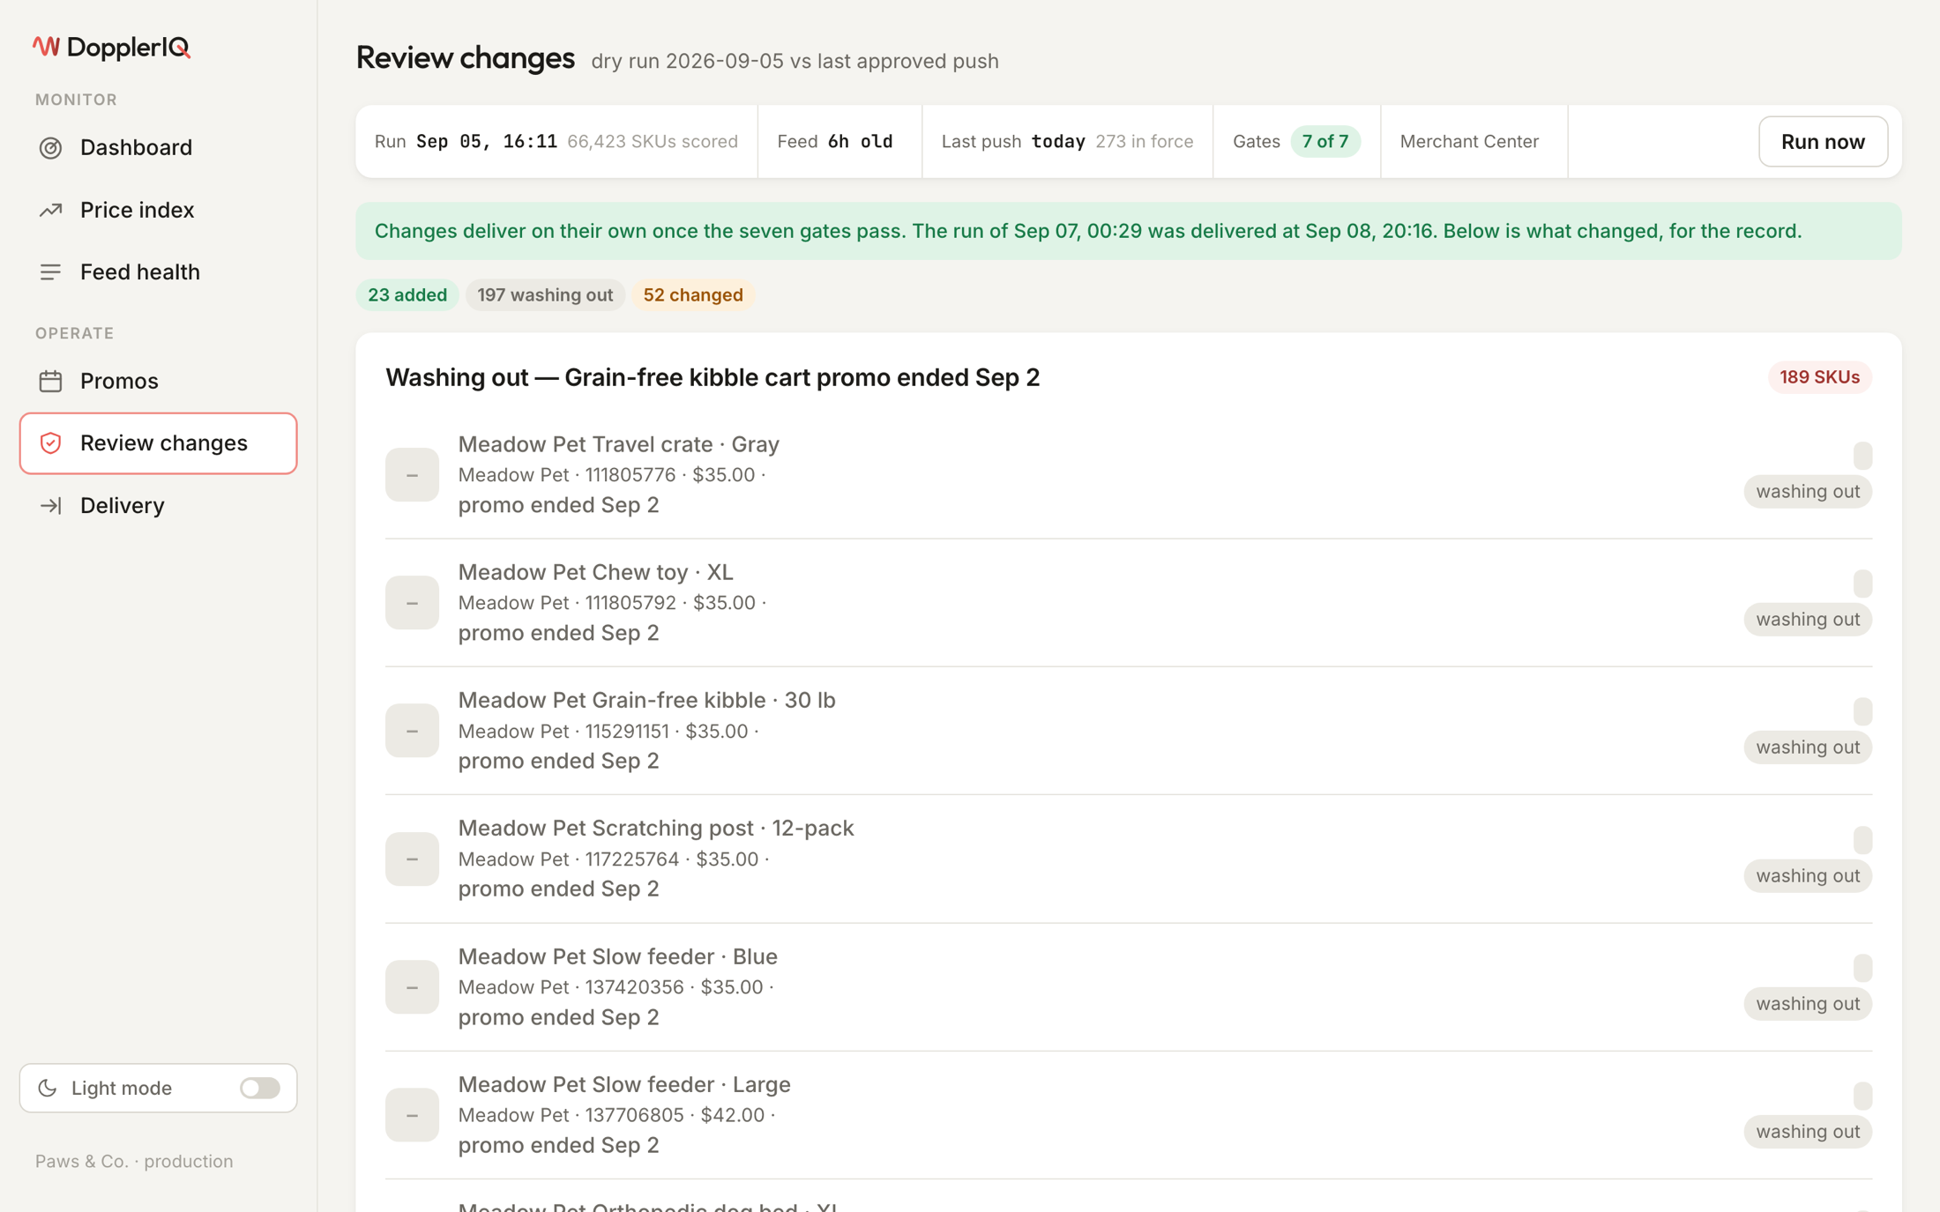This screenshot has width=1940, height=1212.
Task: Toggle the Light mode switch
Action: pos(260,1088)
